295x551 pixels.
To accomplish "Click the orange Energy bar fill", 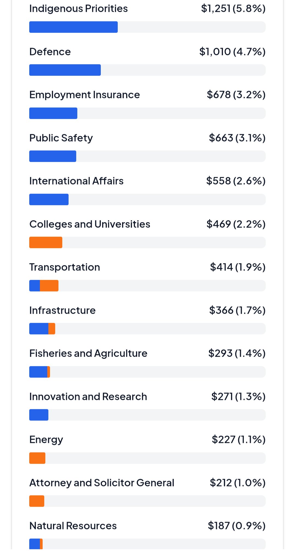I will [x=37, y=458].
